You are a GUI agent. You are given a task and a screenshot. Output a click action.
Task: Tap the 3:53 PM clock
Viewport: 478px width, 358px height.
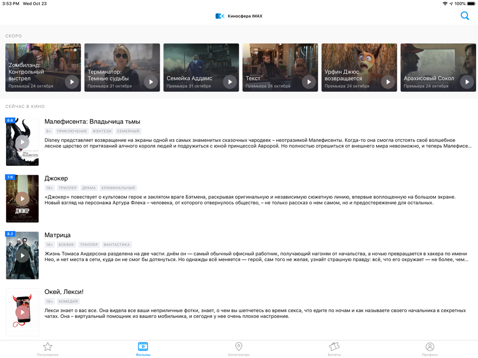11,4
